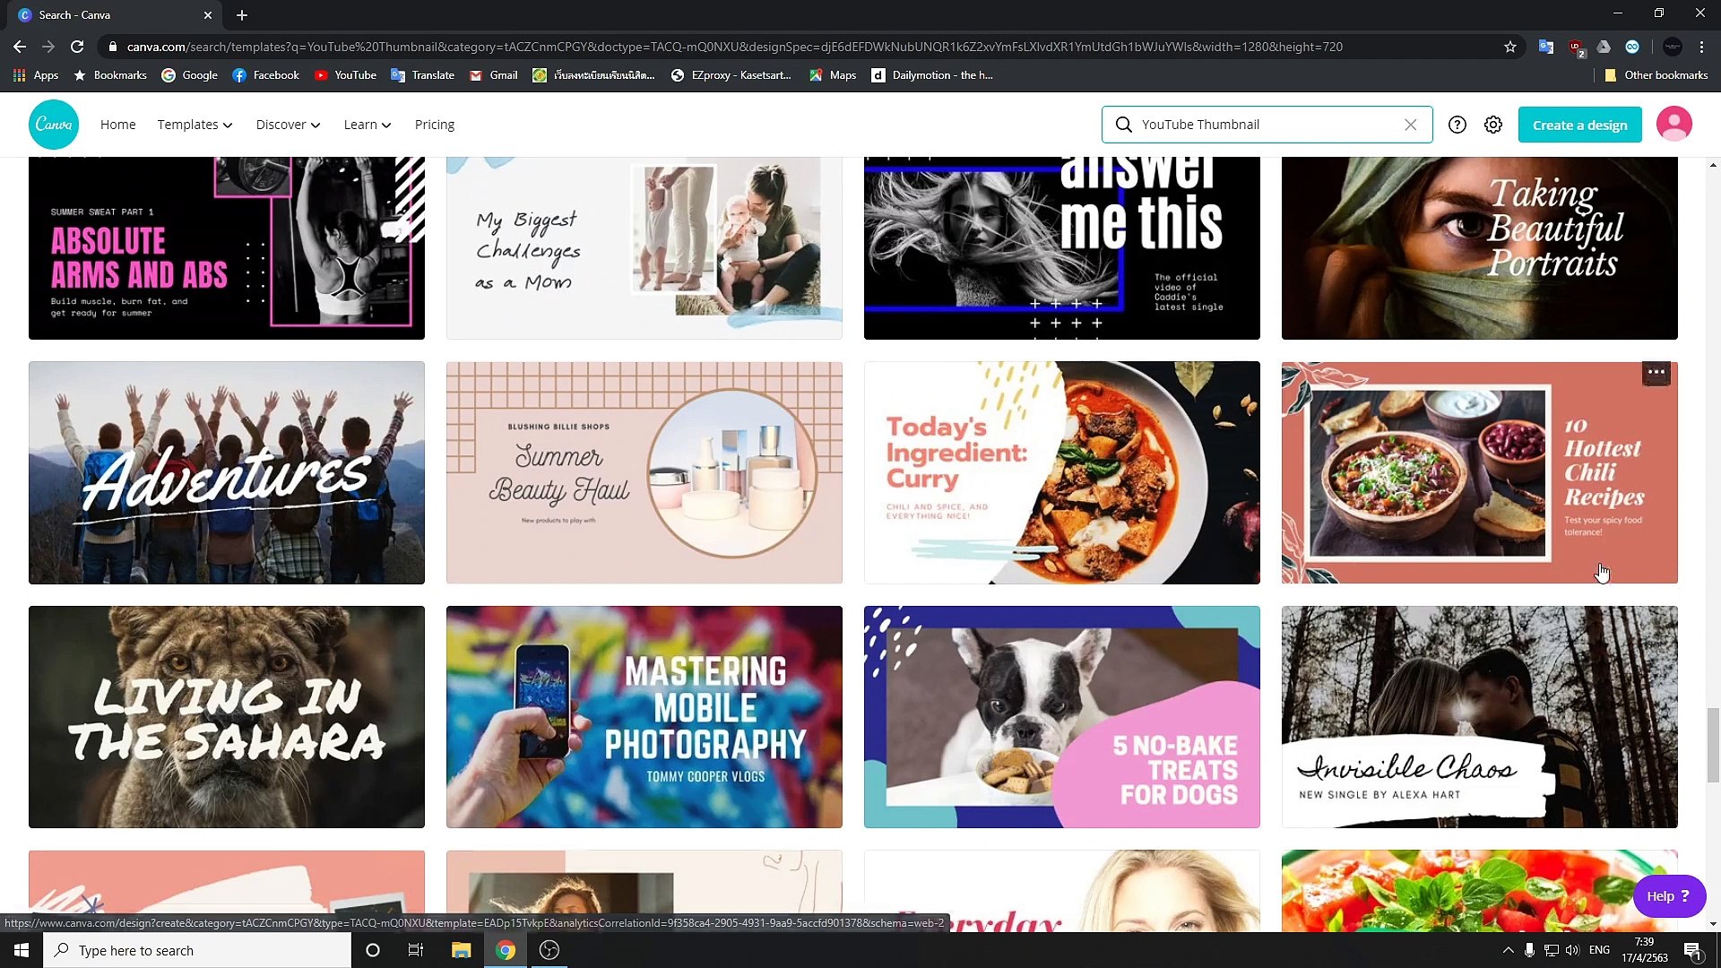Clear the search query using the X icon
Screen dimensions: 1721x968
pos(1411,125)
